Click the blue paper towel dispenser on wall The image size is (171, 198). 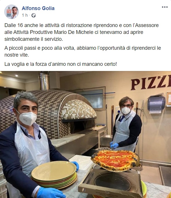click(156, 104)
